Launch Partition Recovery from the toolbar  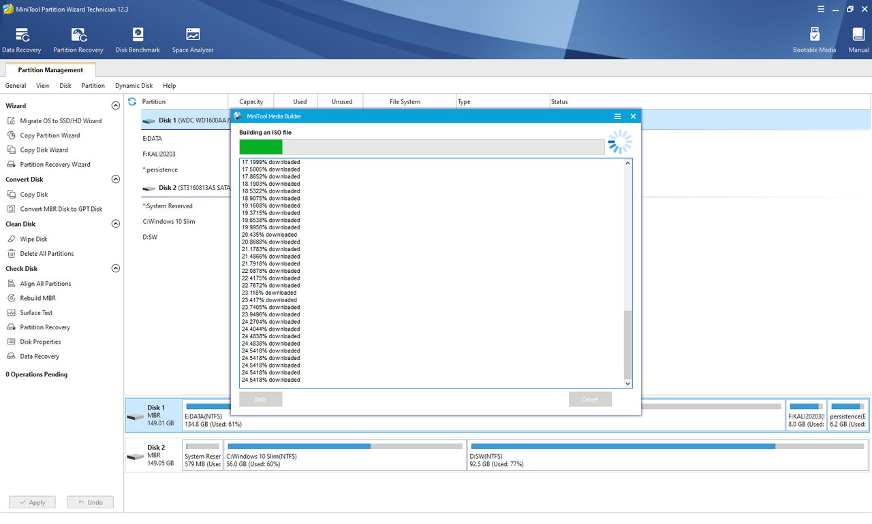click(78, 40)
